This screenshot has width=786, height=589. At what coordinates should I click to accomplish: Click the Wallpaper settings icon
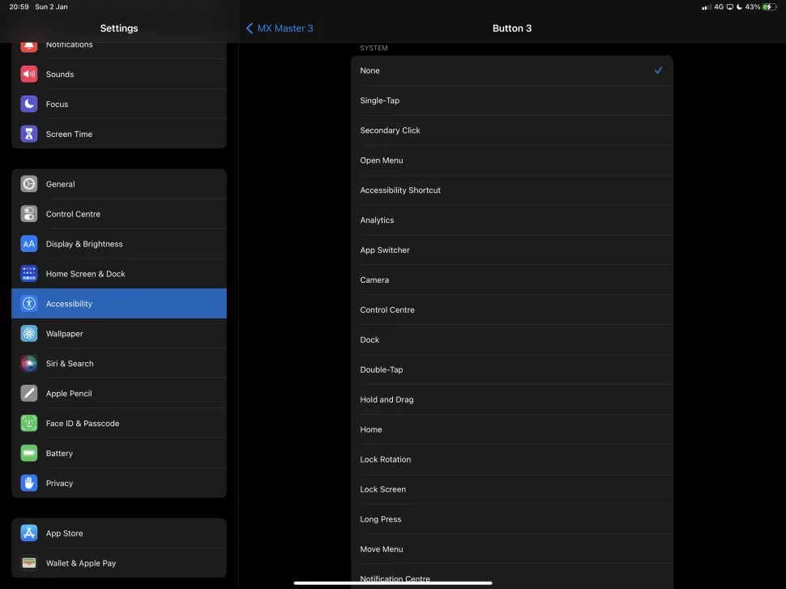click(x=28, y=333)
